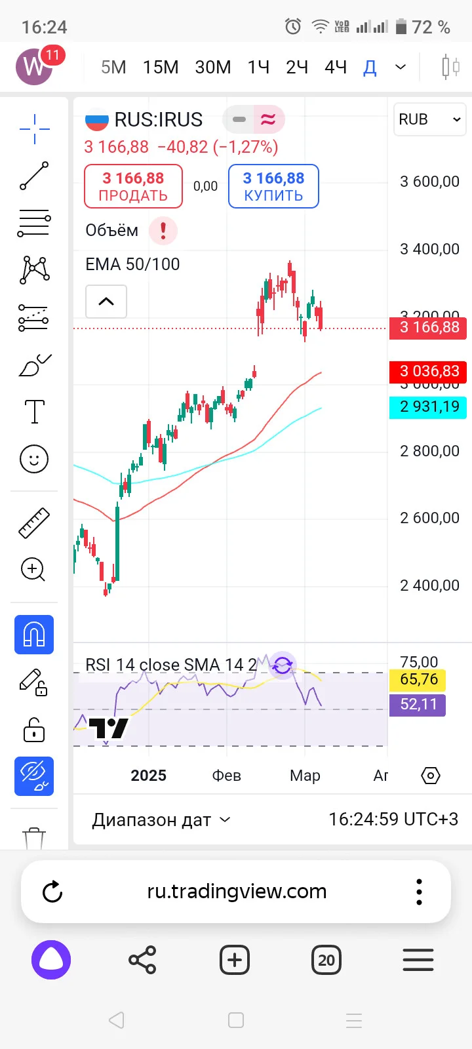Click the yellow 65,76 RSI label
Viewport: 472px width, 1049px height.
[x=418, y=679]
